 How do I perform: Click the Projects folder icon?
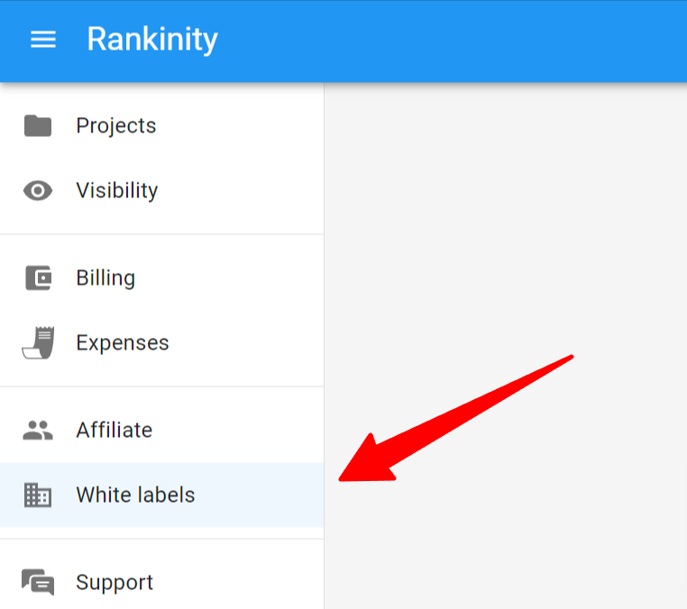[x=38, y=125]
